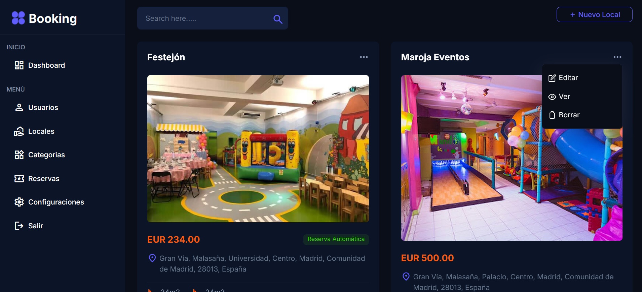Open the Reservas ticket icon
Screen dimensions: 642x292
[x=19, y=178]
